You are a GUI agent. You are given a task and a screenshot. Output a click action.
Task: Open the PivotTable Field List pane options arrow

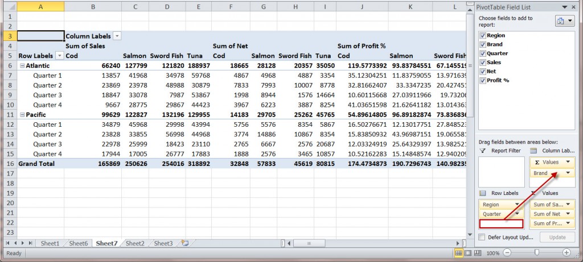click(565, 7)
